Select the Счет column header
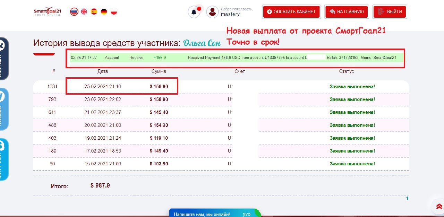The height and width of the screenshot is (217, 444). tap(240, 71)
